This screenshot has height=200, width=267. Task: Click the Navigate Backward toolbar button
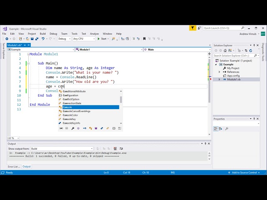click(7, 39)
